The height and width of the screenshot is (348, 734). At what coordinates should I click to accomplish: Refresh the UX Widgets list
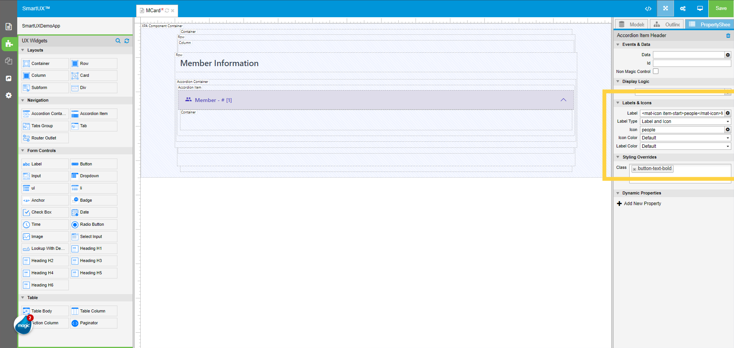coord(127,40)
